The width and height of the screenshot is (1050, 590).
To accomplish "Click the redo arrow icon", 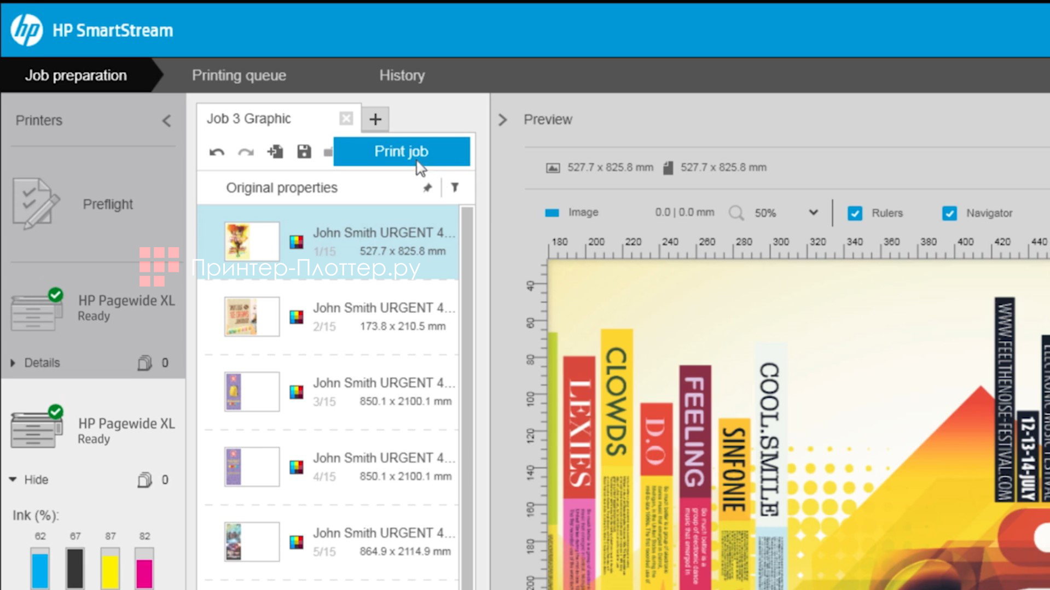I will [x=246, y=152].
